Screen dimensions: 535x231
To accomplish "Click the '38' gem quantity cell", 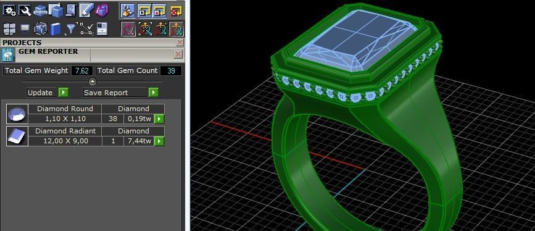I will 113,119.
